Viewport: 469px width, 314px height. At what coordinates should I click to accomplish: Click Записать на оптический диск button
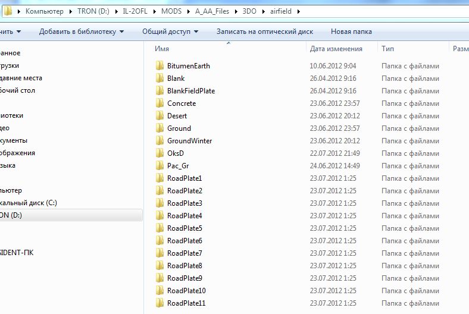point(265,32)
